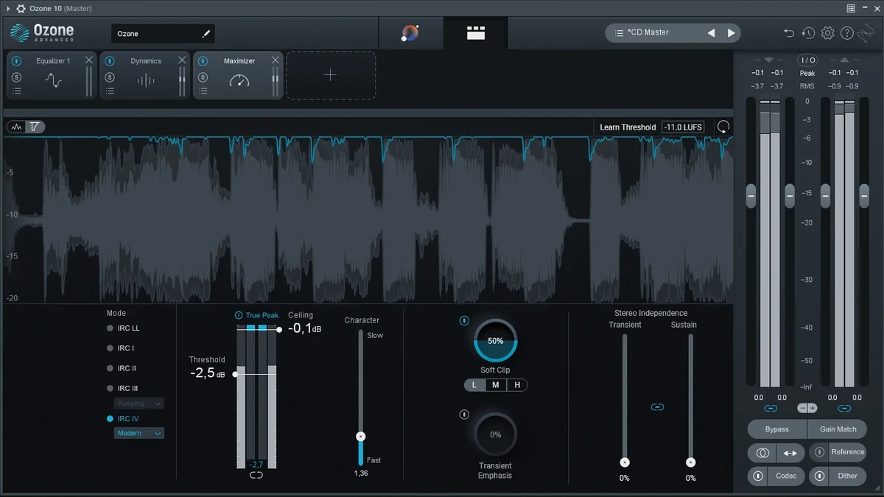
Task: Click the Soft Clip 50% knob
Action: tap(495, 341)
